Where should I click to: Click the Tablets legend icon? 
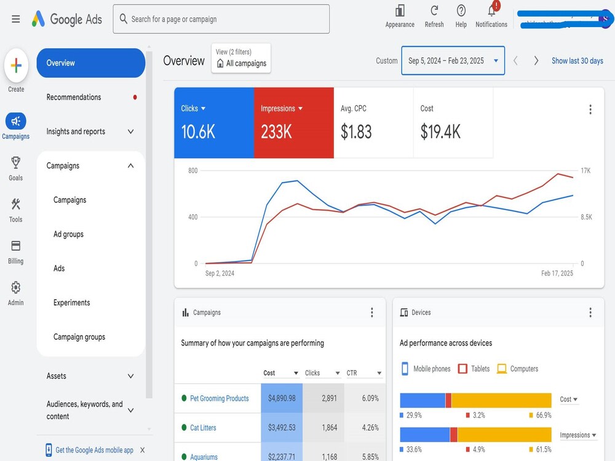(x=462, y=368)
